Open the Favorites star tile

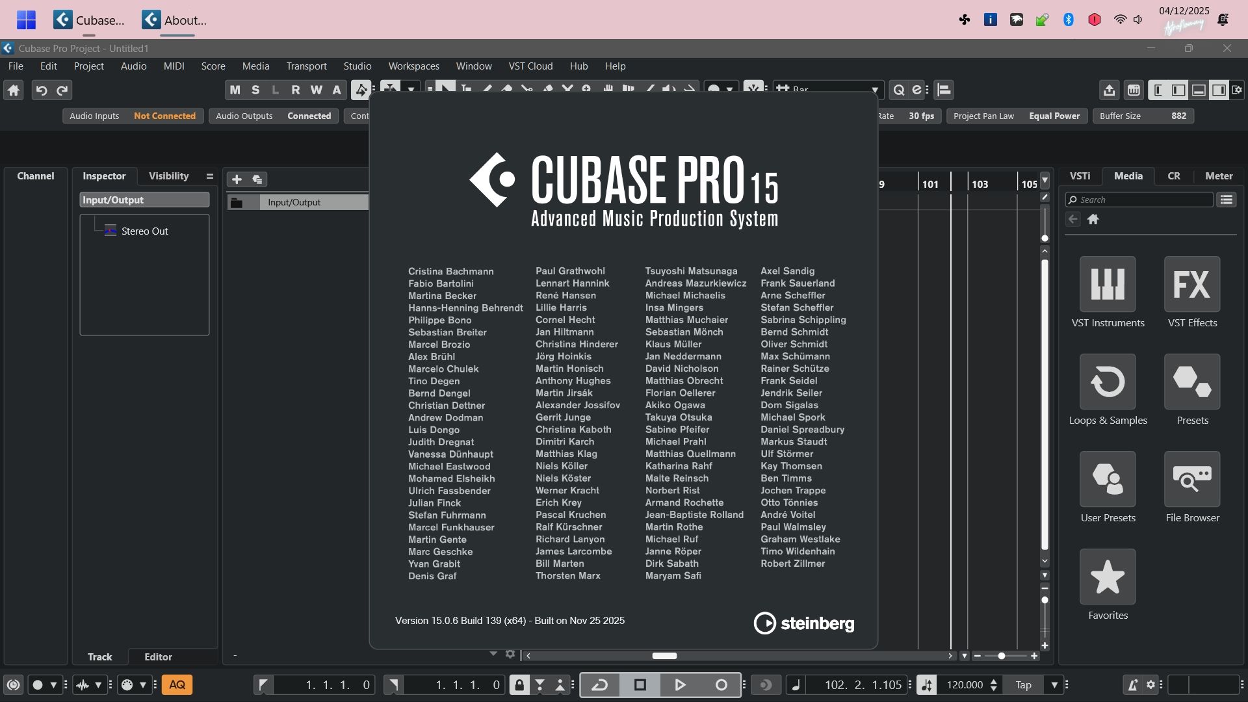1107,577
